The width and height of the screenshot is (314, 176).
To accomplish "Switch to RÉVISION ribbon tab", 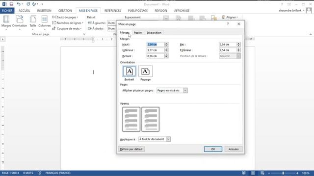I will (161, 11).
